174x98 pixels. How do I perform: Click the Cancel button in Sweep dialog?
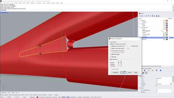pos(129,72)
